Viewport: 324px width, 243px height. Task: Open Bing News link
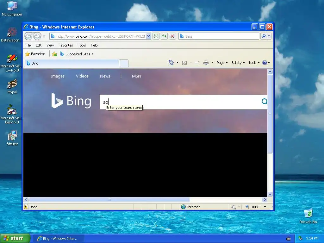click(105, 76)
